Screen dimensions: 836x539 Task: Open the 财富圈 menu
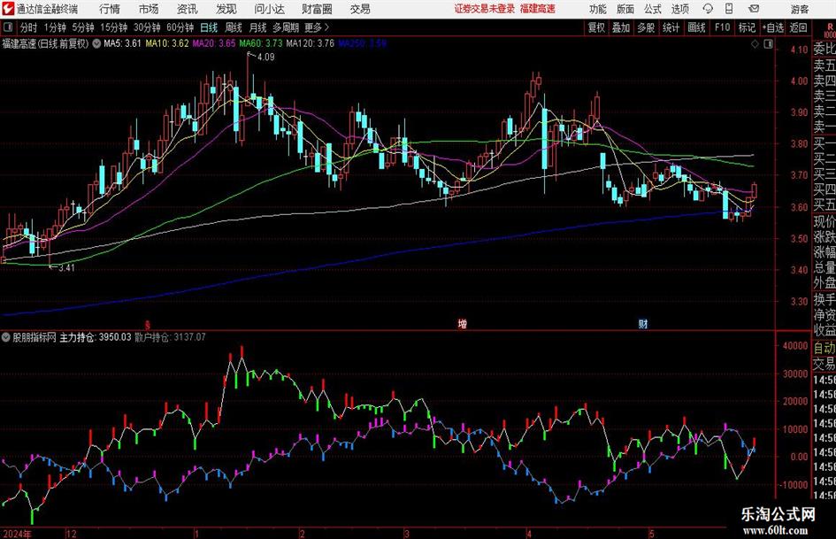coord(317,9)
